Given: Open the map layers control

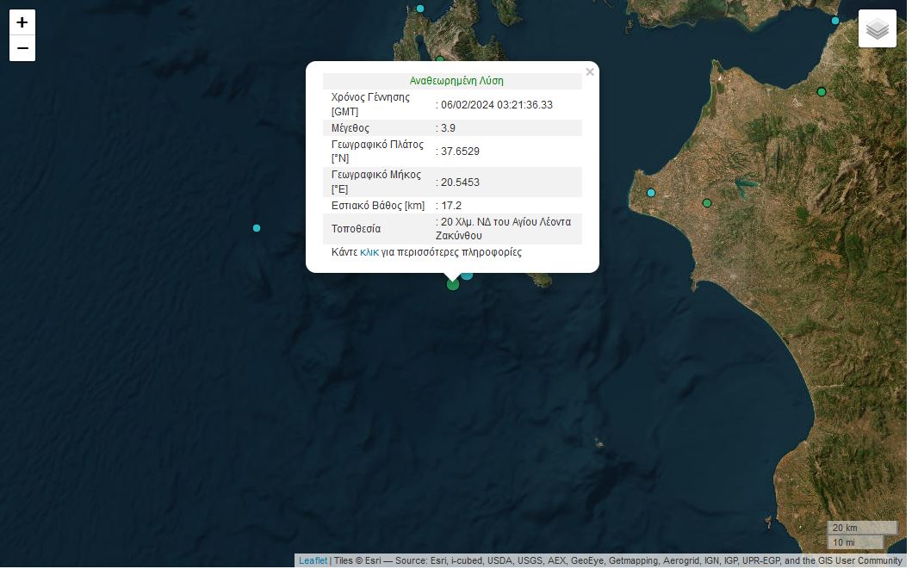Looking at the screenshot, I should (877, 29).
